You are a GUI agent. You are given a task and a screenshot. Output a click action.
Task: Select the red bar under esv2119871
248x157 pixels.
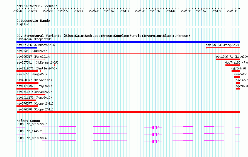pos(27,71)
